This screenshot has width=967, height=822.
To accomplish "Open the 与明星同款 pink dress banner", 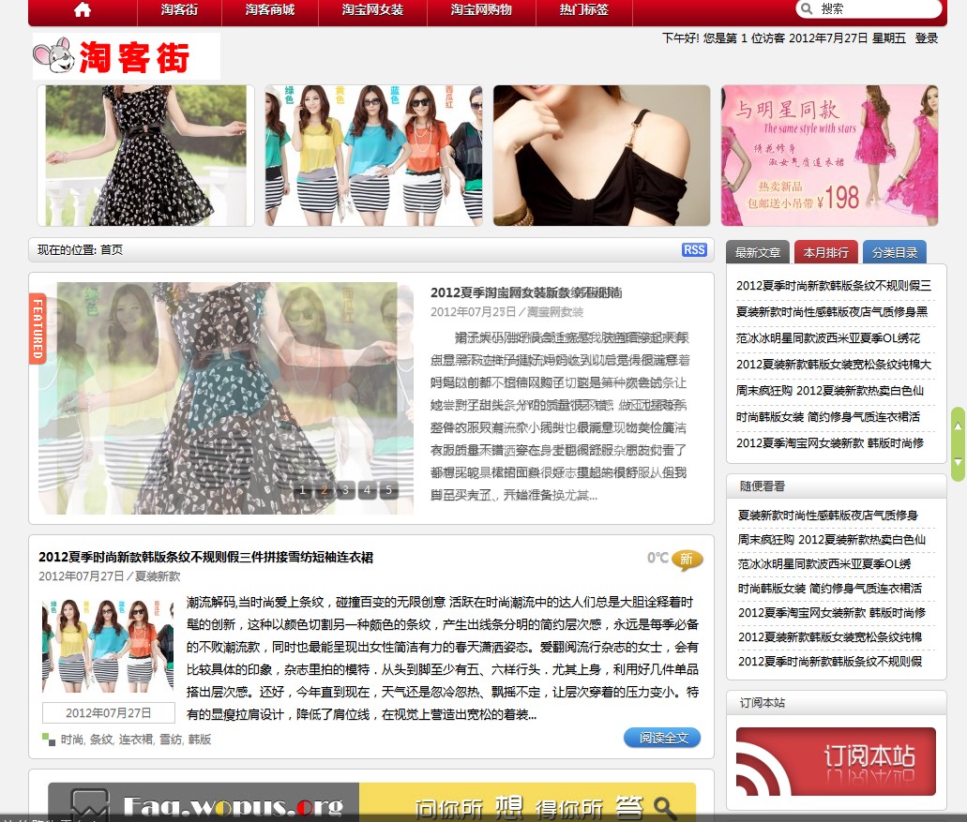I will 829,156.
